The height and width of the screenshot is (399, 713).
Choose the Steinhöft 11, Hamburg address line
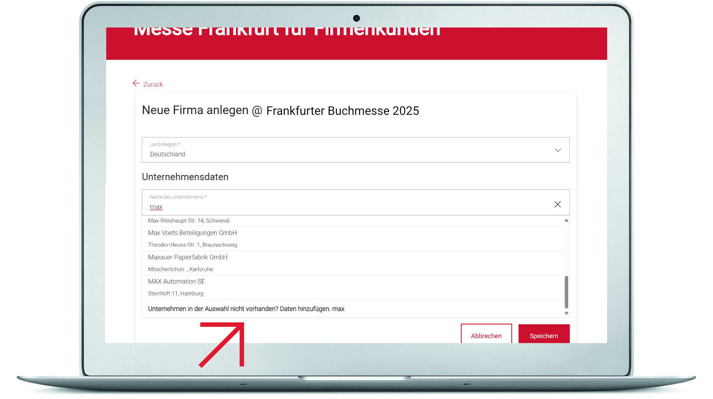[176, 293]
